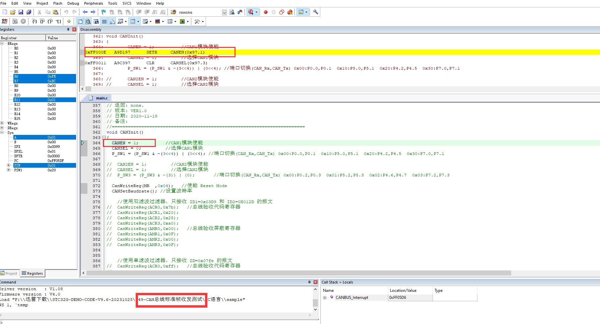Image resolution: width=600 pixels, height=324 pixels.
Task: Toggle the Registers window button
Action: (104, 21)
